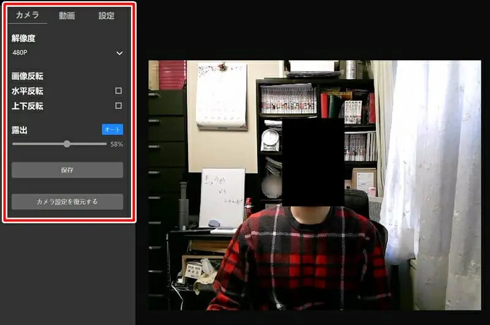Enable the 水平反転 checkbox
Screen dimensions: 490x325
pos(119,91)
